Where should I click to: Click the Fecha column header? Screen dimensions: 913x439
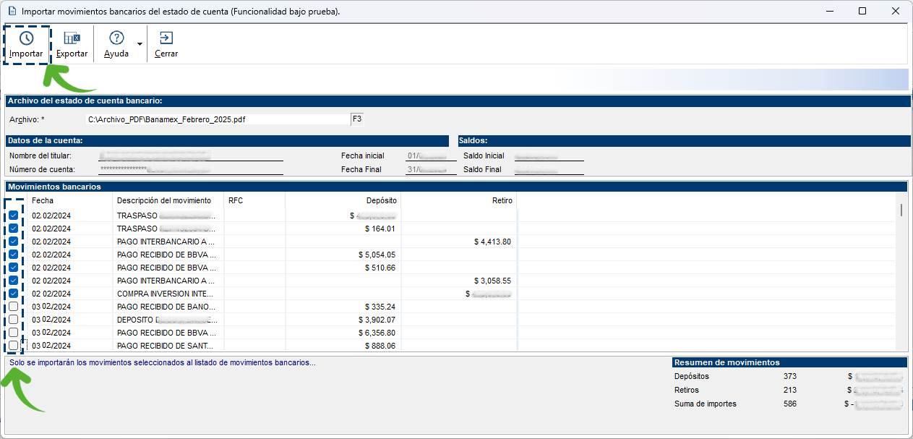pos(43,200)
